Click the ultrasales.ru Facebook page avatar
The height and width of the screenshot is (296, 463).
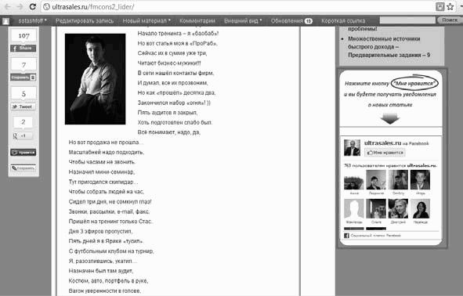tap(352, 147)
